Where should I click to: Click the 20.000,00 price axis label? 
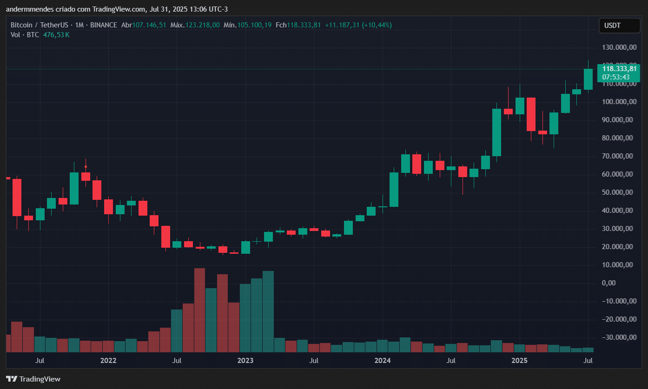pyautogui.click(x=618, y=247)
